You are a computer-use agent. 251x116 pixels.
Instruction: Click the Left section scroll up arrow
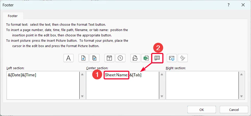82,74
